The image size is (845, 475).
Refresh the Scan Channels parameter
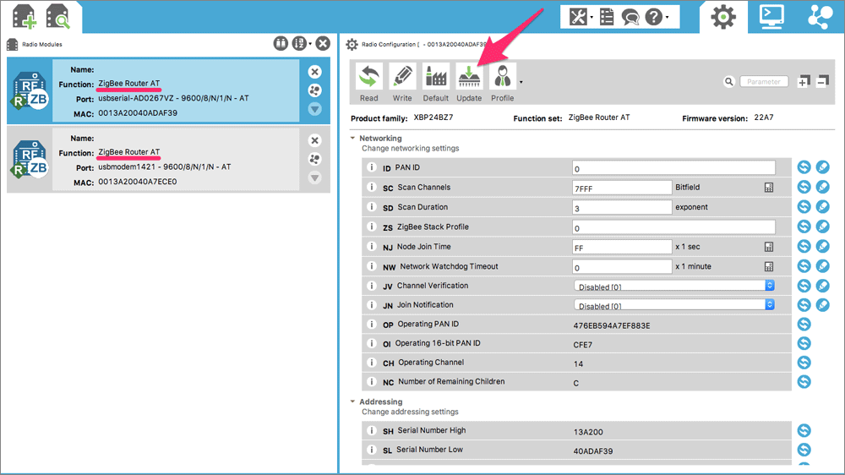click(x=804, y=187)
